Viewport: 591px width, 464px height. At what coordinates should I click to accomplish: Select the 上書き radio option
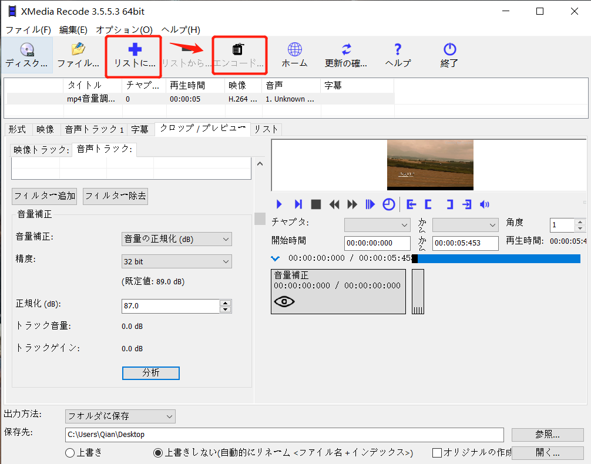[70, 453]
